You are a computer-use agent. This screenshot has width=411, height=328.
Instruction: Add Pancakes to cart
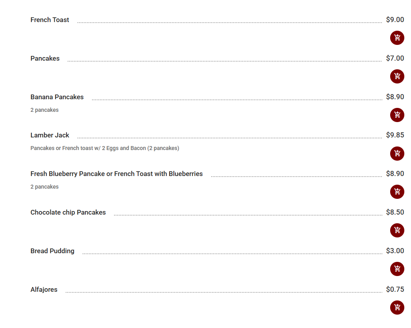(397, 76)
